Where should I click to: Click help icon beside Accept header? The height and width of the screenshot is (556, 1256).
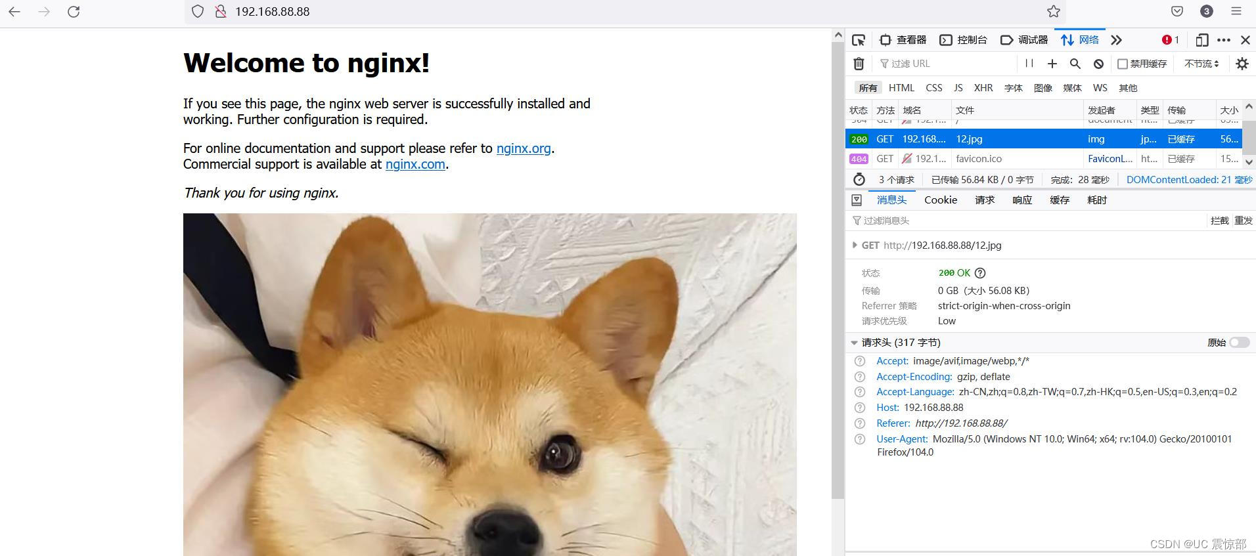click(860, 361)
